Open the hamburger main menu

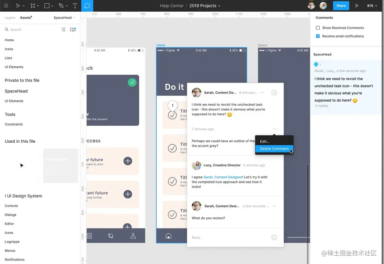[x=6, y=5]
